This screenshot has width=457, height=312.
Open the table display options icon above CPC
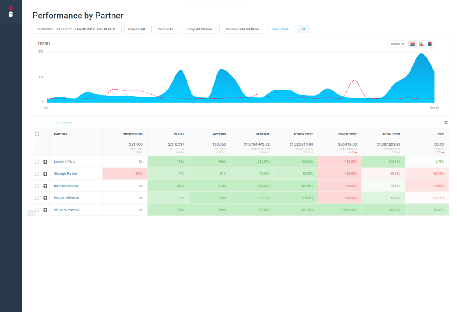445,122
